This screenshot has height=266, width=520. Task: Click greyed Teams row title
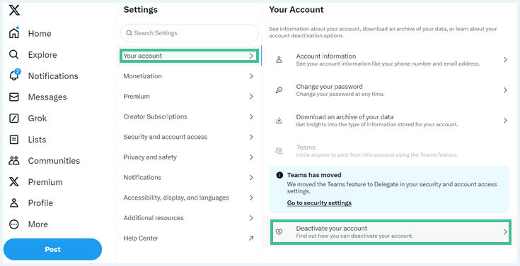[x=306, y=147]
